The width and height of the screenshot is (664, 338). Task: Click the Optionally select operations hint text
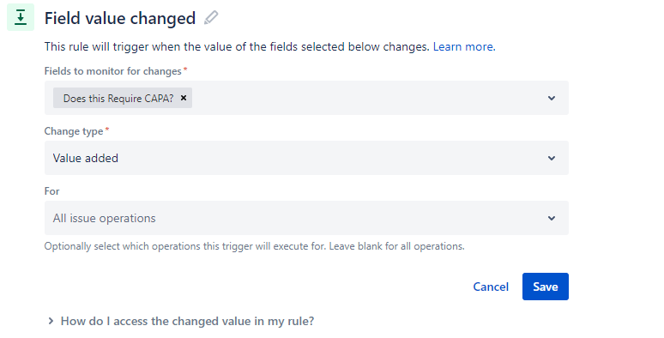(255, 246)
